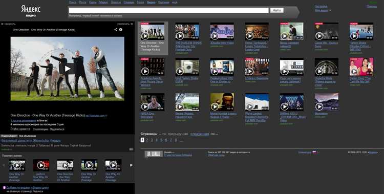Open the Поиск link in the top navigation
Image resolution: width=384 pixels, height=194 pixels.
pos(73,2)
